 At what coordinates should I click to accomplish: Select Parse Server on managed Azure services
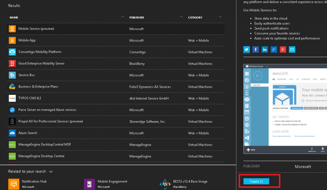click(116, 110)
